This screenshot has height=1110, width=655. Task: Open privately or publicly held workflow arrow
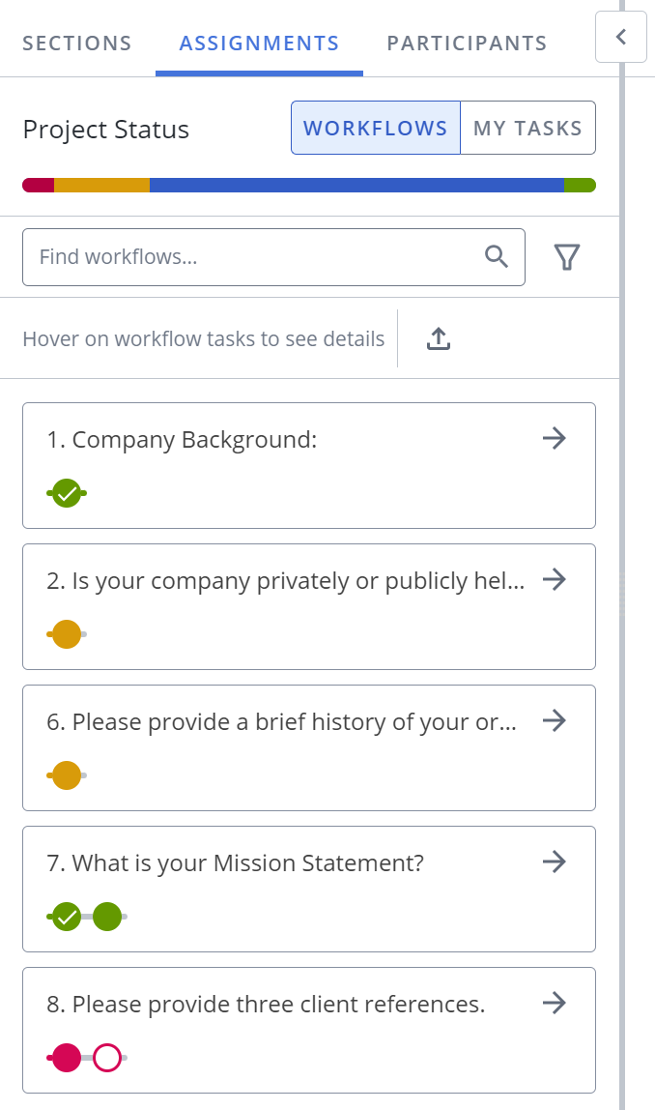click(x=555, y=580)
